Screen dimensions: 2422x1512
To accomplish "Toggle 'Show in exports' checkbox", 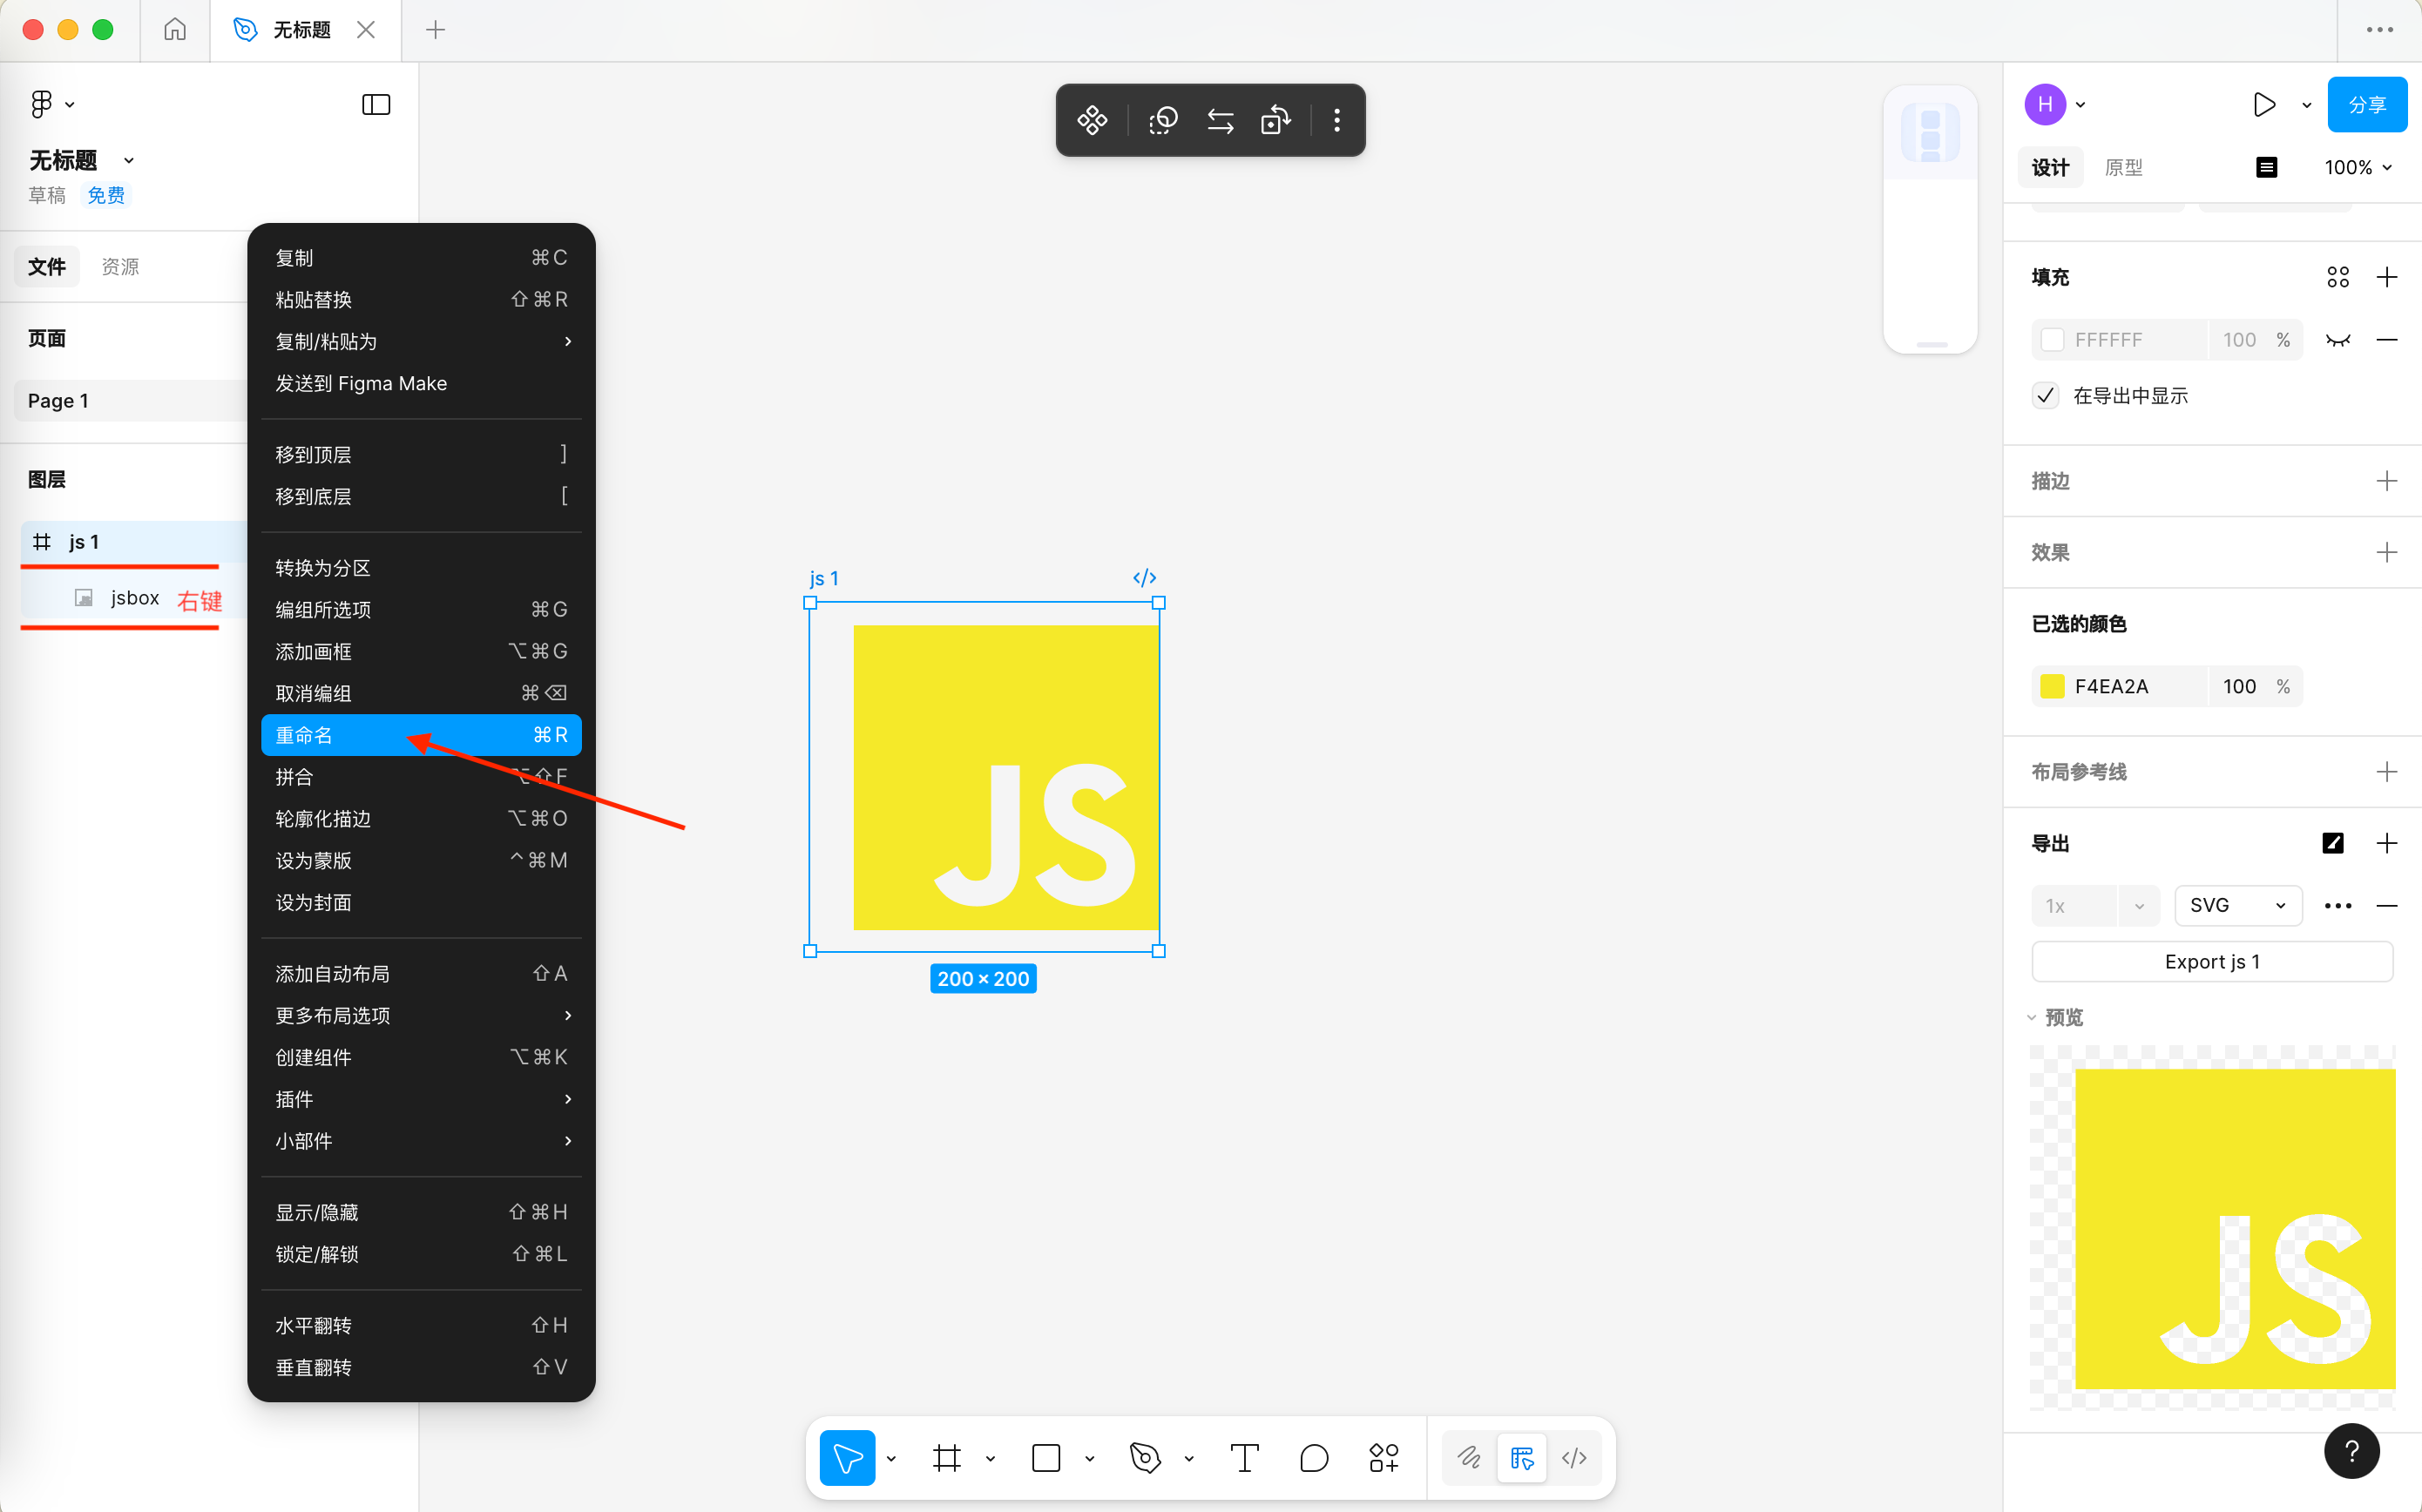I will (x=2046, y=396).
